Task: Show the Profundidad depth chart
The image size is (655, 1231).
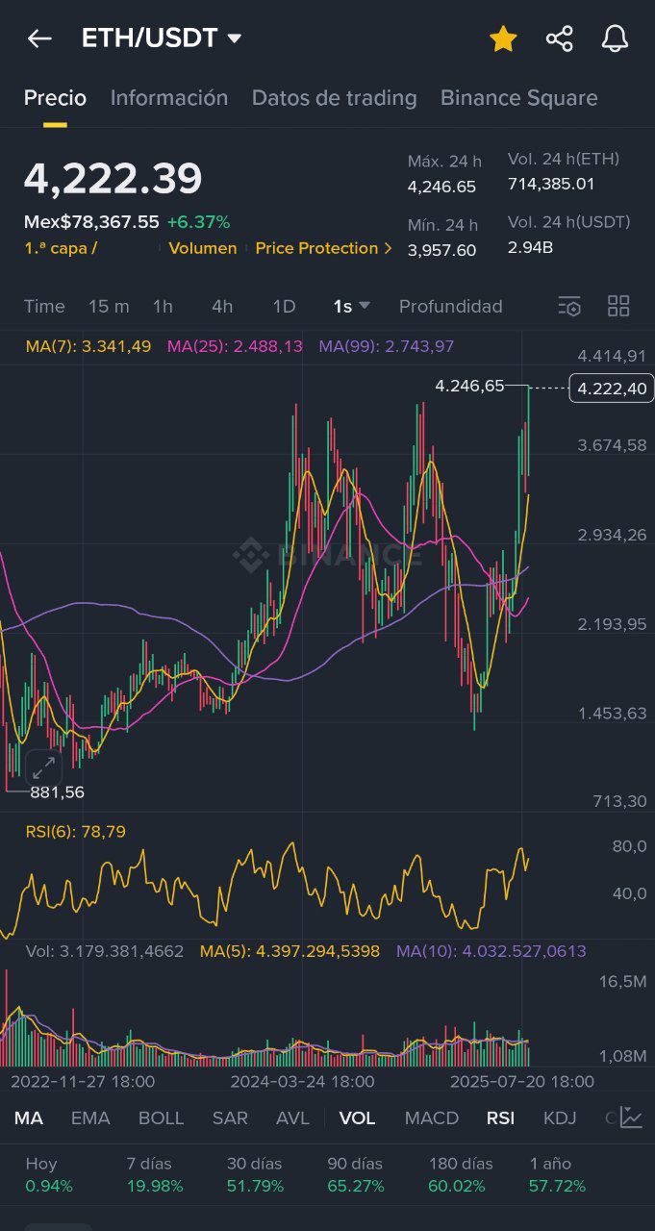Action: (451, 306)
